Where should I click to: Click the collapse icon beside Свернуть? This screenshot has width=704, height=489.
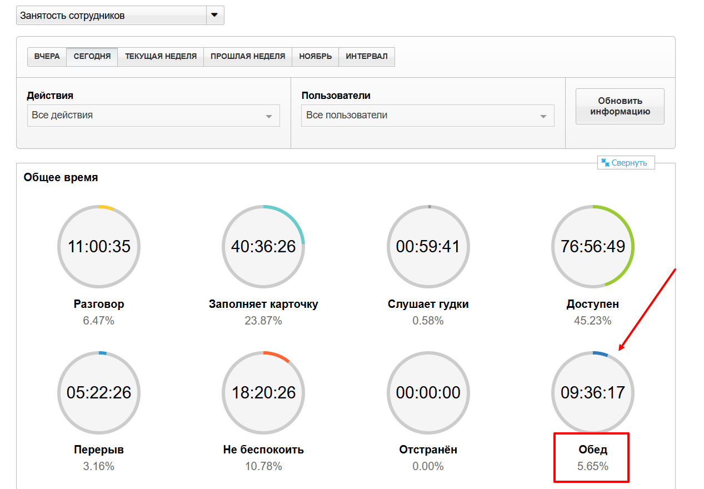tap(605, 163)
